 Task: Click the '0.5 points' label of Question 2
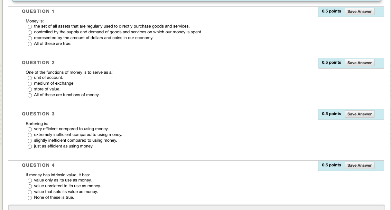tap(331, 63)
